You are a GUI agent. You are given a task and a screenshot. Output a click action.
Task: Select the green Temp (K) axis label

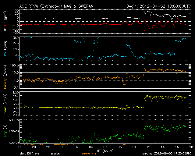(5, 132)
